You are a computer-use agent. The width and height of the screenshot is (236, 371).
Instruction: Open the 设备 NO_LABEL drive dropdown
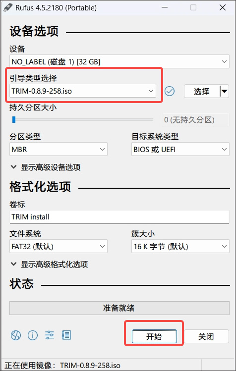point(119,61)
